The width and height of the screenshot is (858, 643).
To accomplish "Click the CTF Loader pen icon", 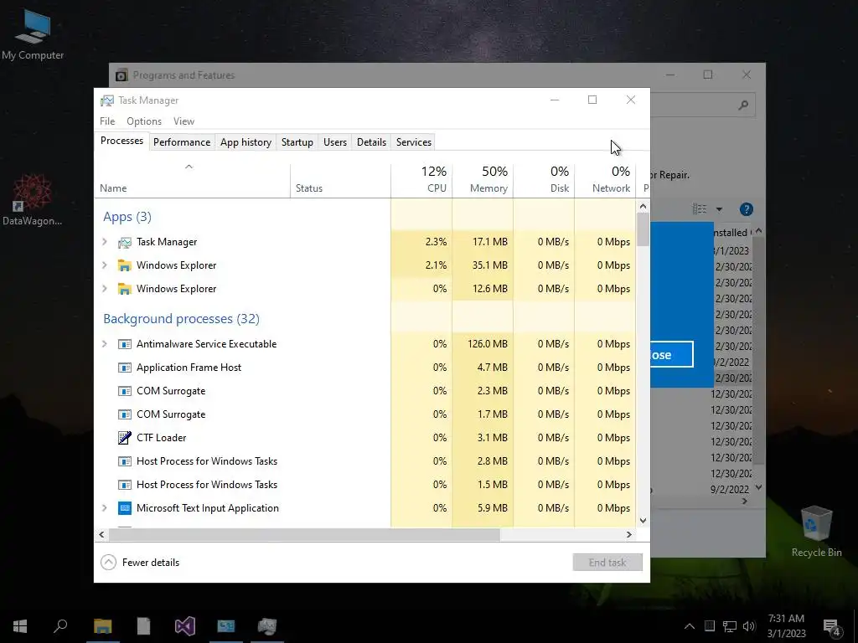I will 125,438.
